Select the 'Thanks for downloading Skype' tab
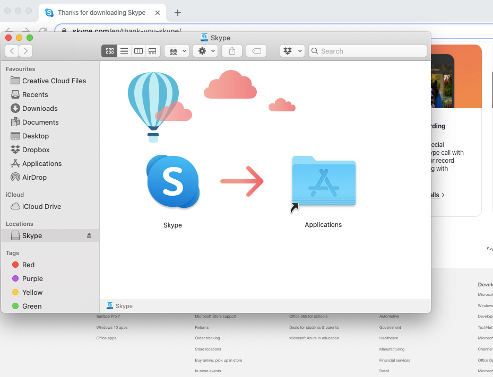The width and height of the screenshot is (493, 377). 101,13
